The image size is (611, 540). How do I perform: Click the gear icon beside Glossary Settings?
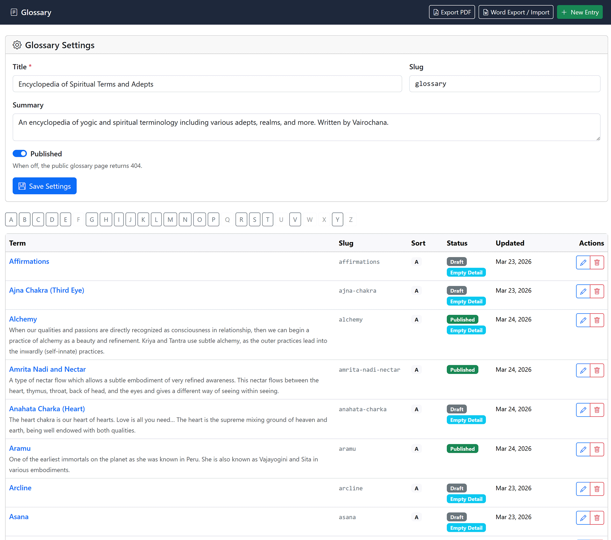pos(17,45)
